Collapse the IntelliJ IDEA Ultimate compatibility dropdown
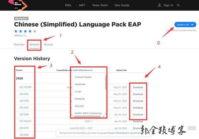Screen dimensions: 199x139 pyautogui.click(x=83, y=70)
